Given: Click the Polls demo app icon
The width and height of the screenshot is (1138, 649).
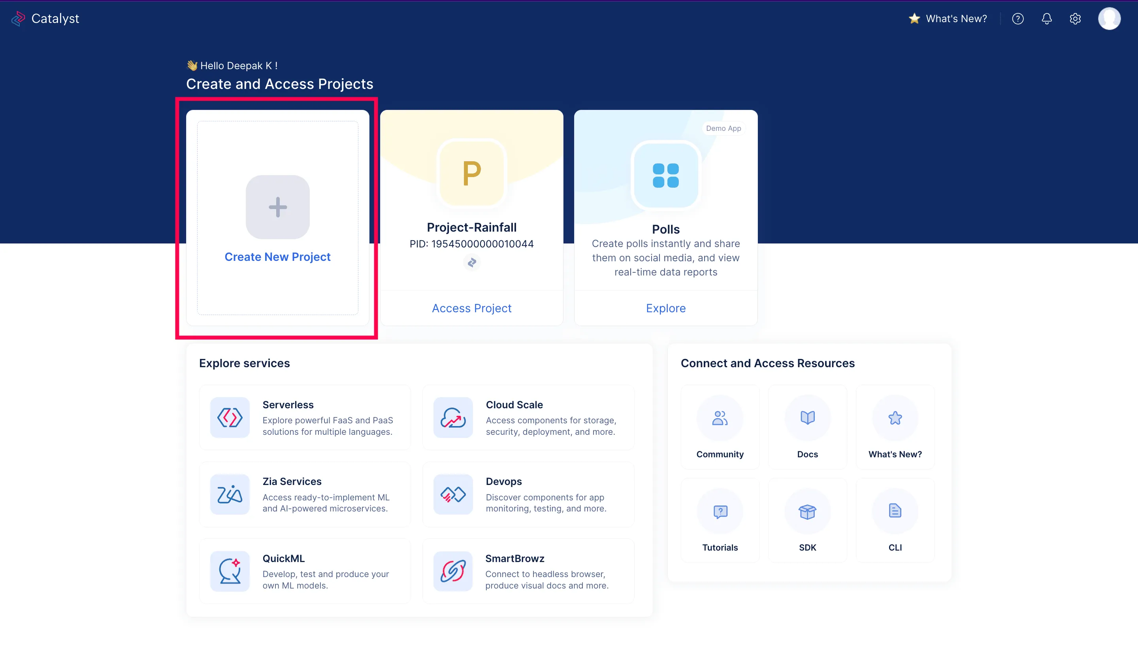Looking at the screenshot, I should (x=666, y=175).
